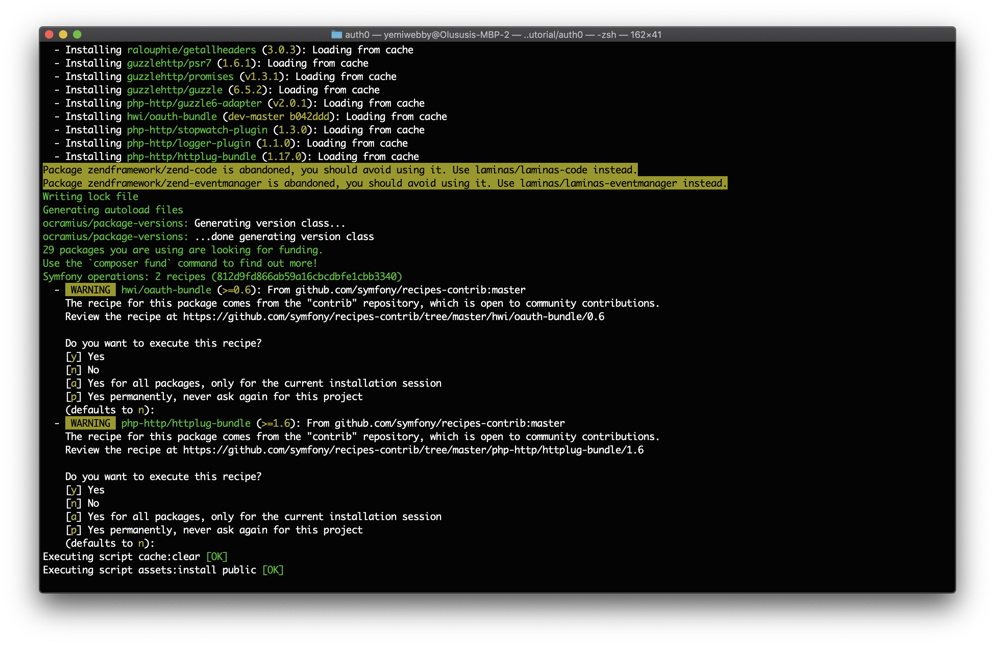Click the green fullscreen window button

(77, 34)
